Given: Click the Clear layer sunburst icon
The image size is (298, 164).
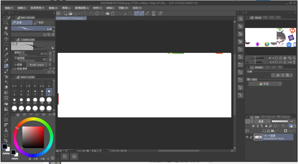Looking at the screenshot, I should point(97,13).
